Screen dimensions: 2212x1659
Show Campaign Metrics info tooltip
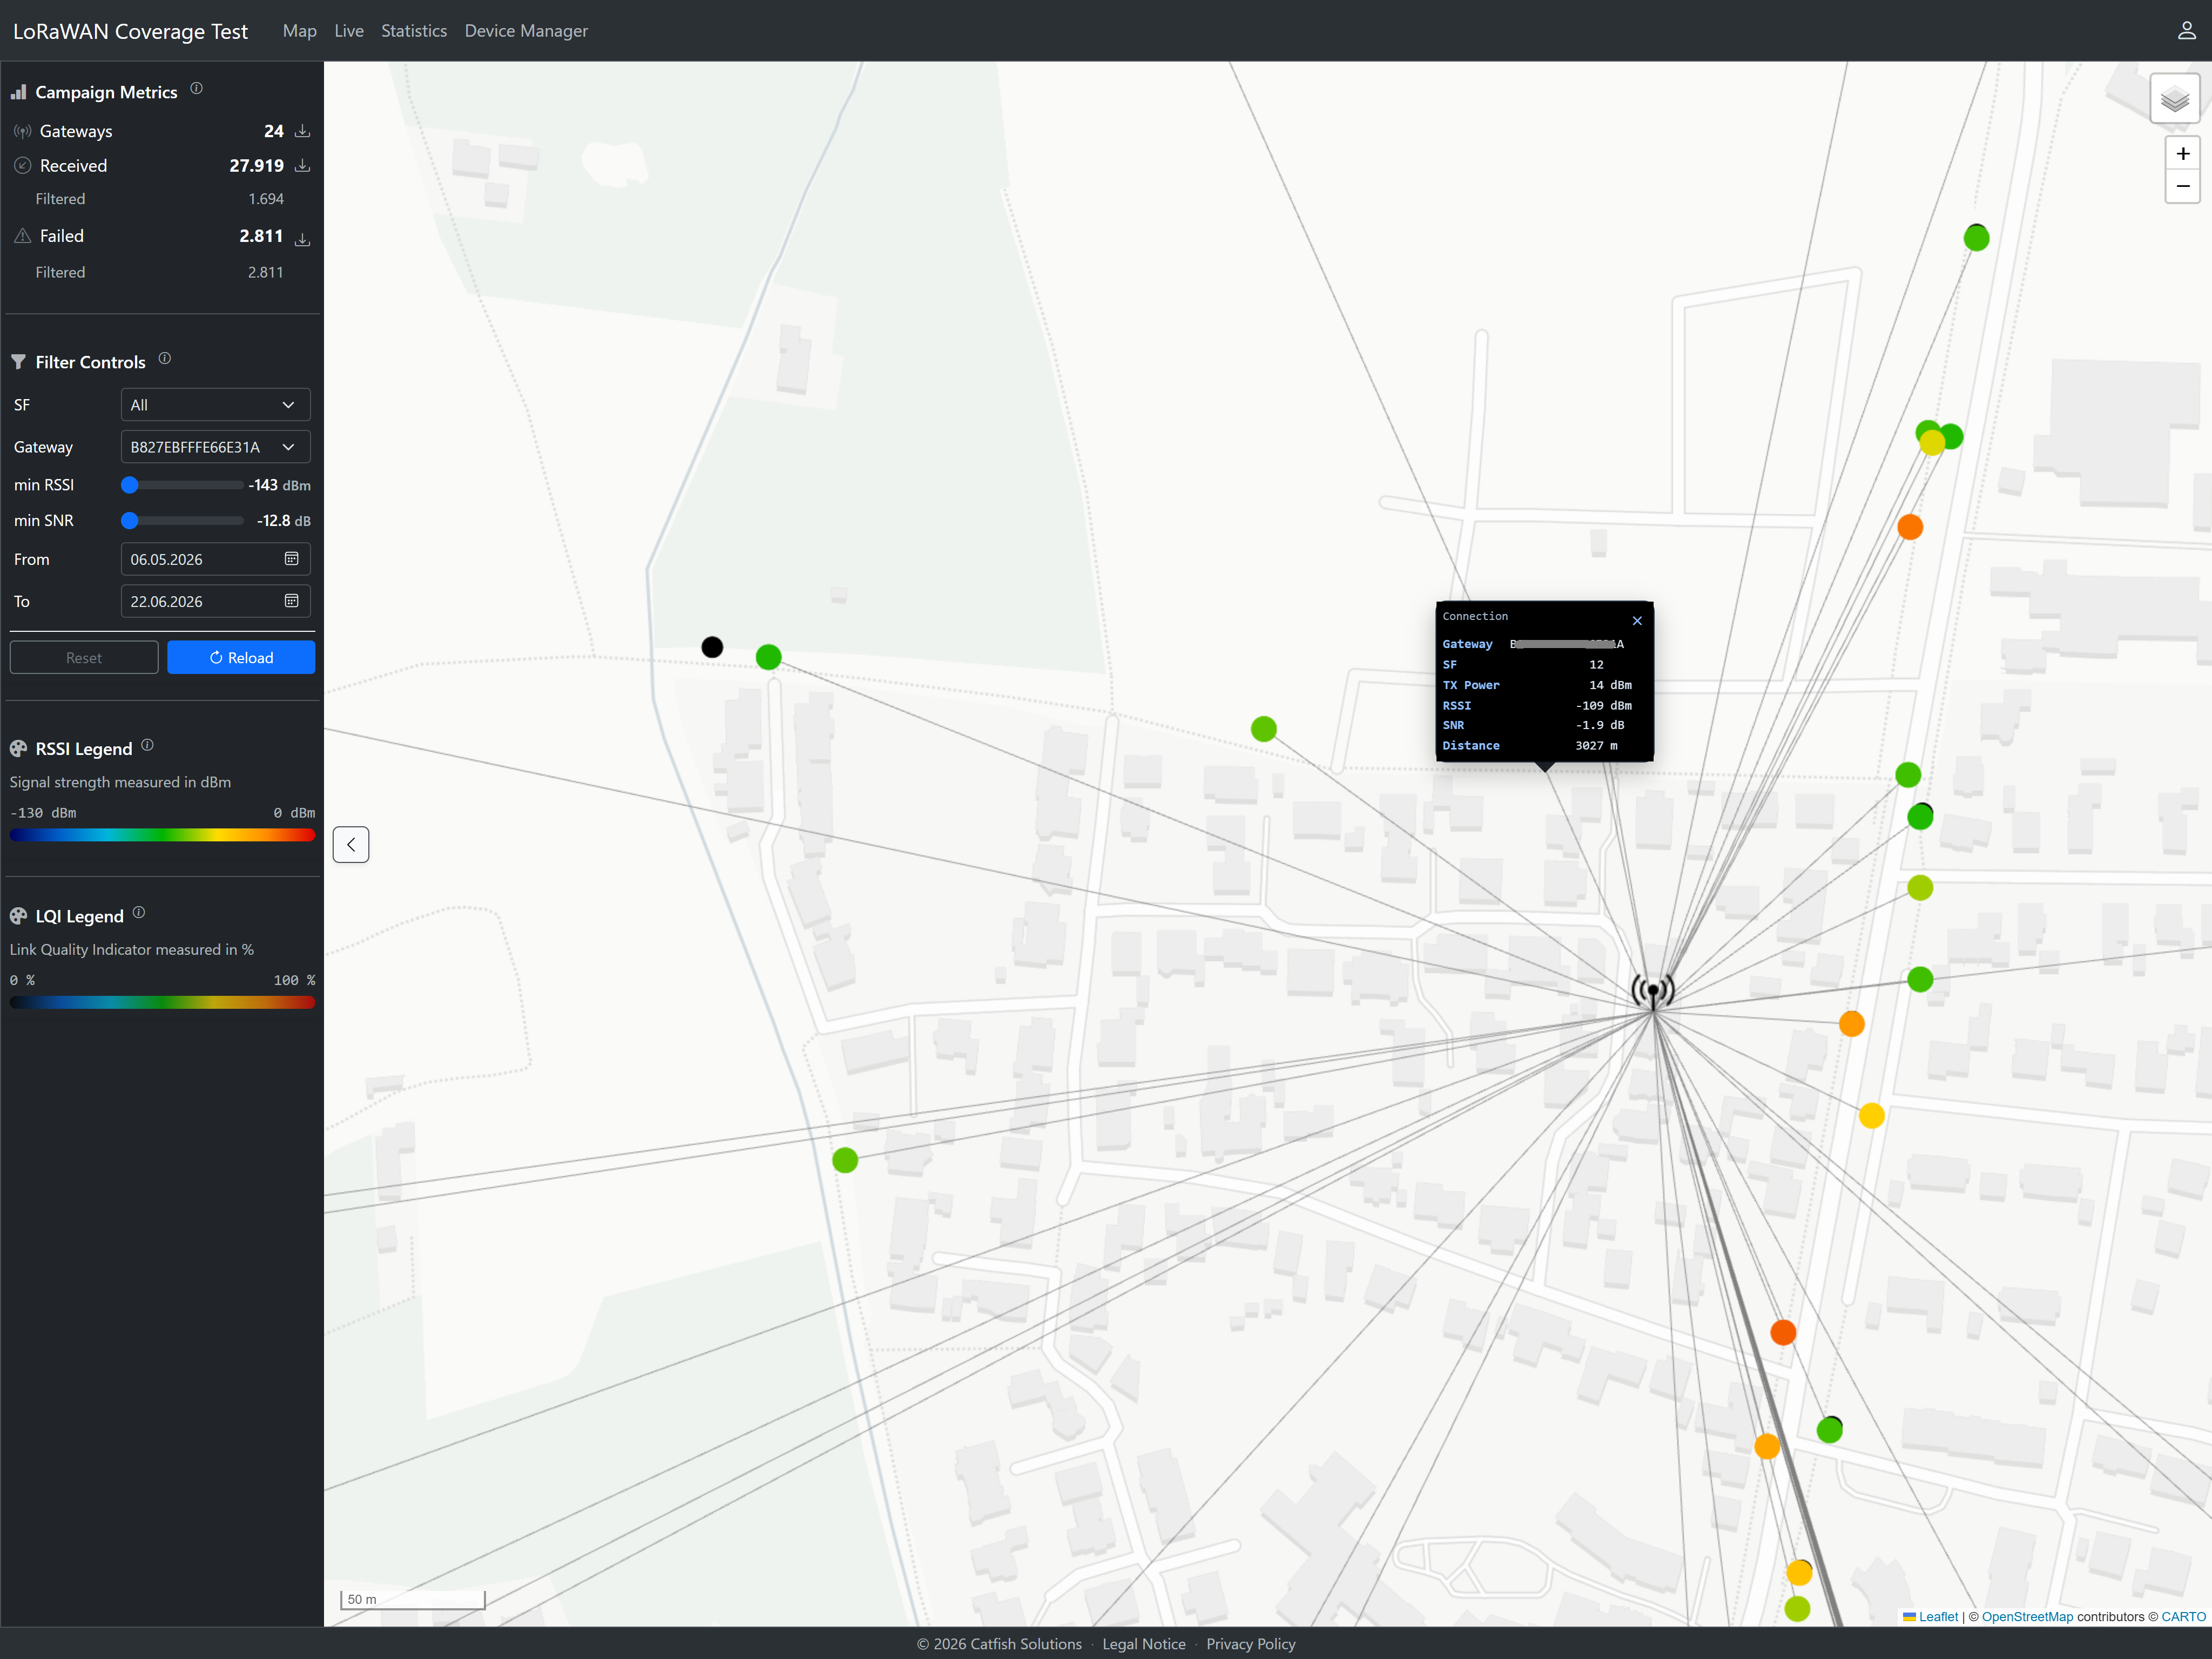pos(196,88)
